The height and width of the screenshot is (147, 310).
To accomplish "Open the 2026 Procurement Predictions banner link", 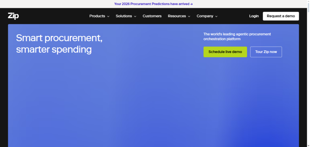I will [151, 4].
